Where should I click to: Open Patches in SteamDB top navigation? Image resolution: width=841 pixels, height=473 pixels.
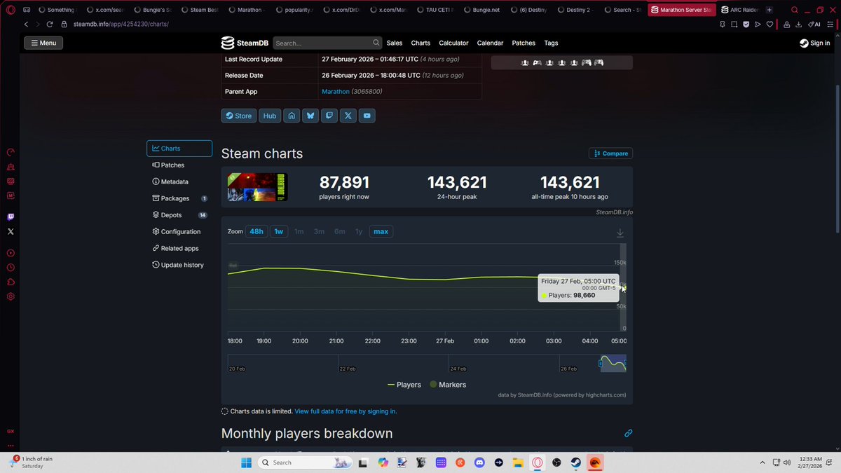(524, 43)
